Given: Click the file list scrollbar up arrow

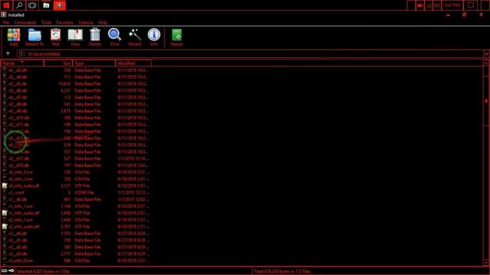Looking at the screenshot, I should (486, 63).
